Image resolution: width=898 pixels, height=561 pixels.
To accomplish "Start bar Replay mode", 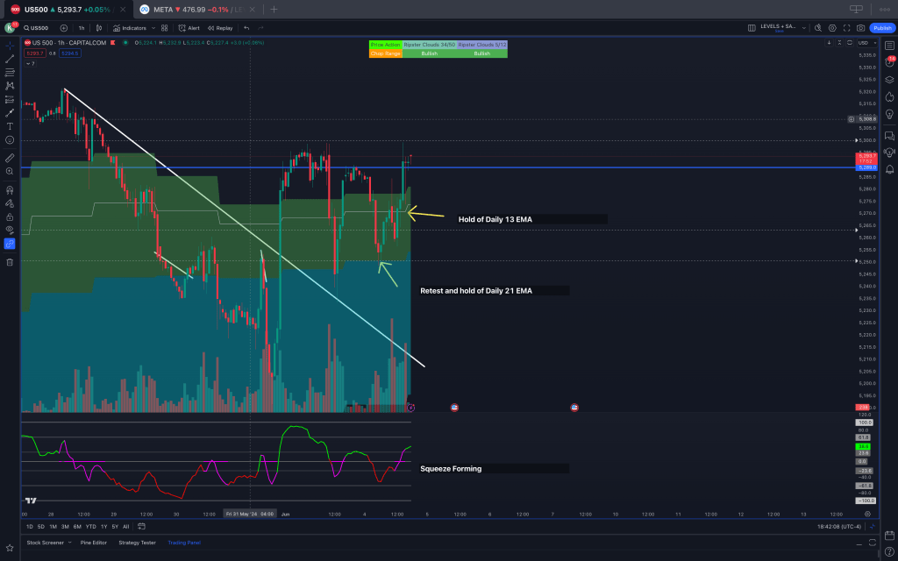I will (220, 28).
